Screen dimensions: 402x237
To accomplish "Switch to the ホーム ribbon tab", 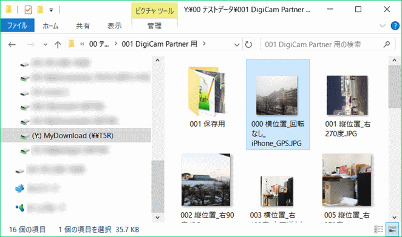I will coord(50,26).
